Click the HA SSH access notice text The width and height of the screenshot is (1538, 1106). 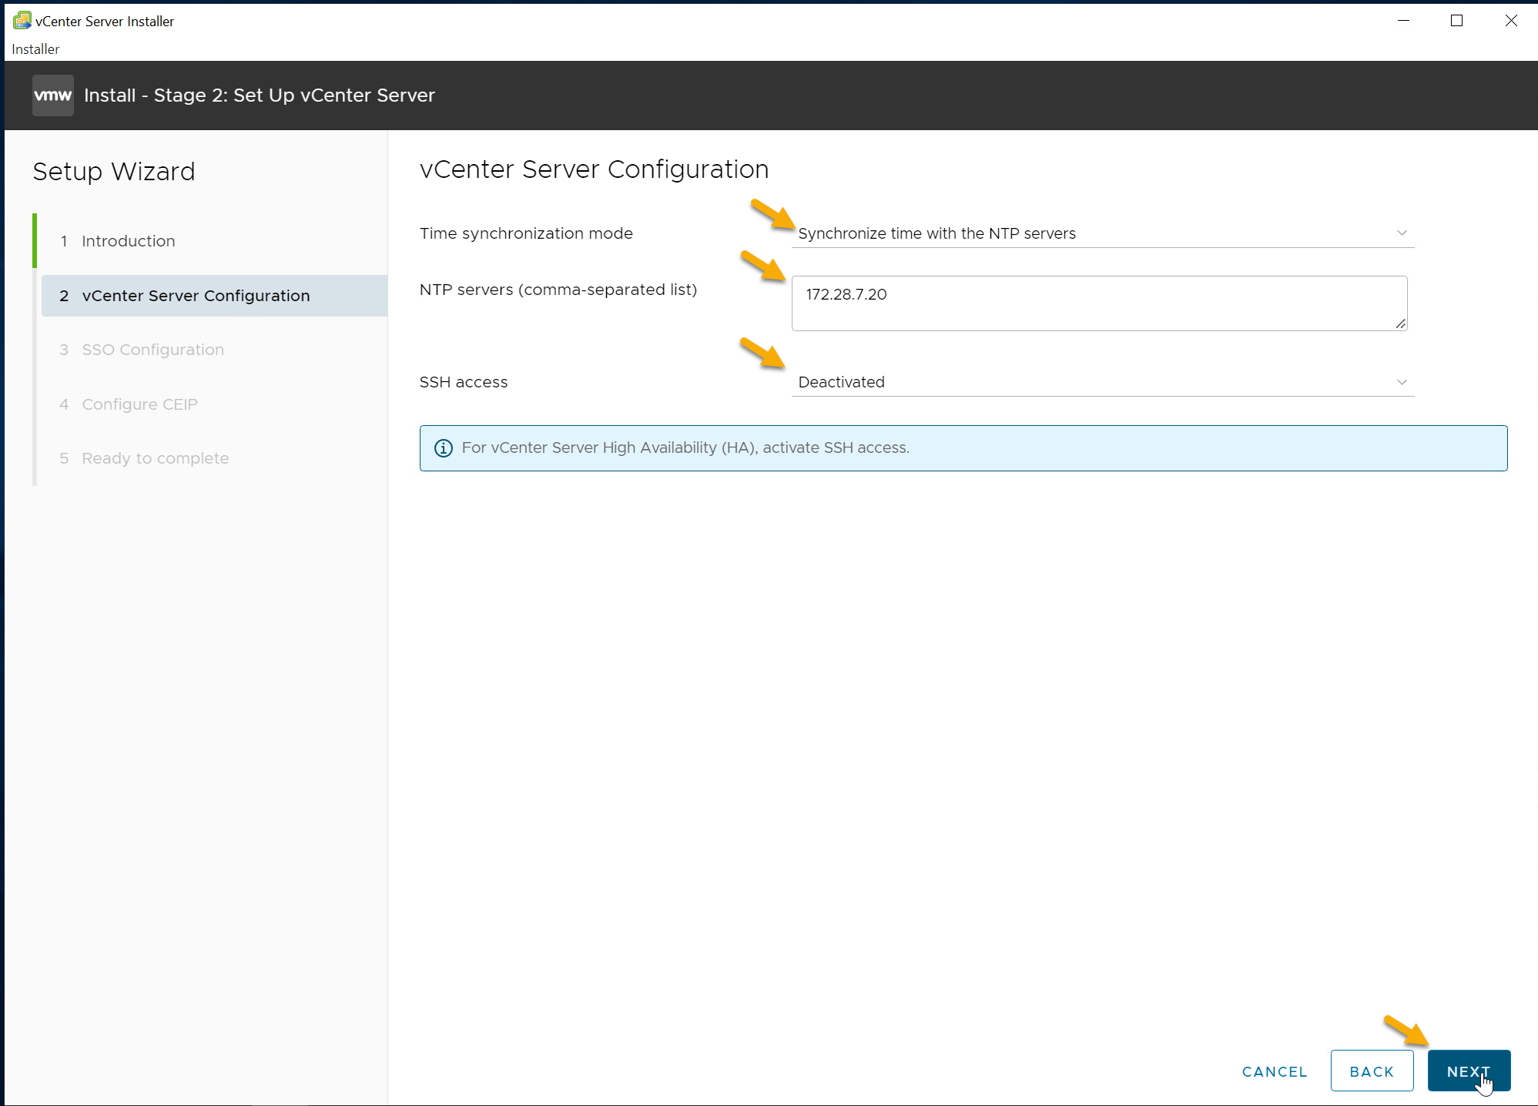pos(685,448)
